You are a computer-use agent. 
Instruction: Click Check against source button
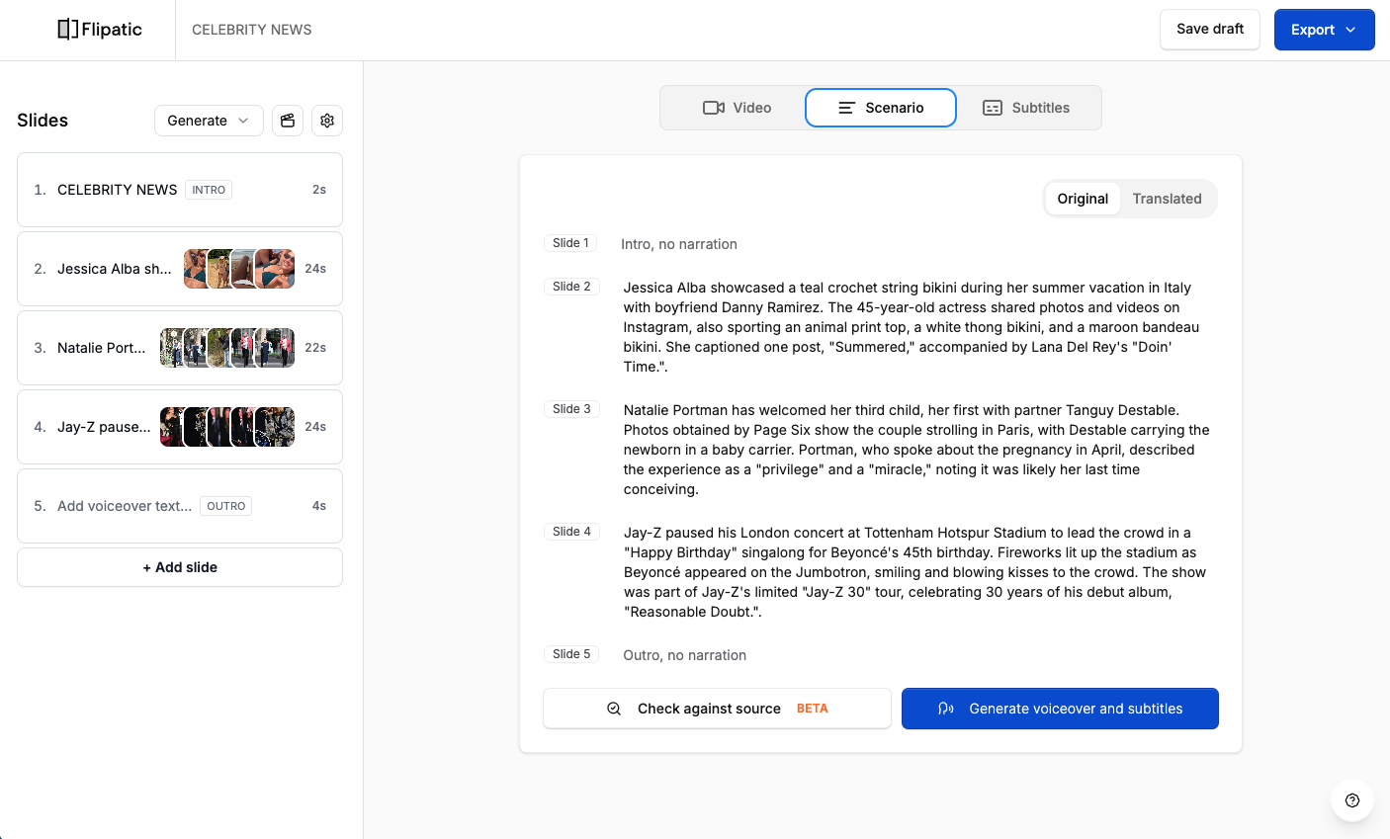pos(717,709)
